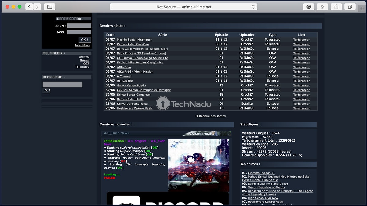Image resolution: width=367 pixels, height=206 pixels.
Task: Open Tokusatsu in the Multimedia menu
Action: (x=82, y=67)
